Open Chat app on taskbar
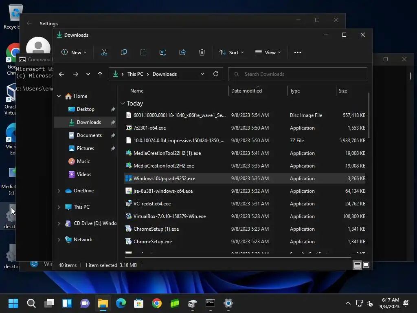 pos(85,303)
